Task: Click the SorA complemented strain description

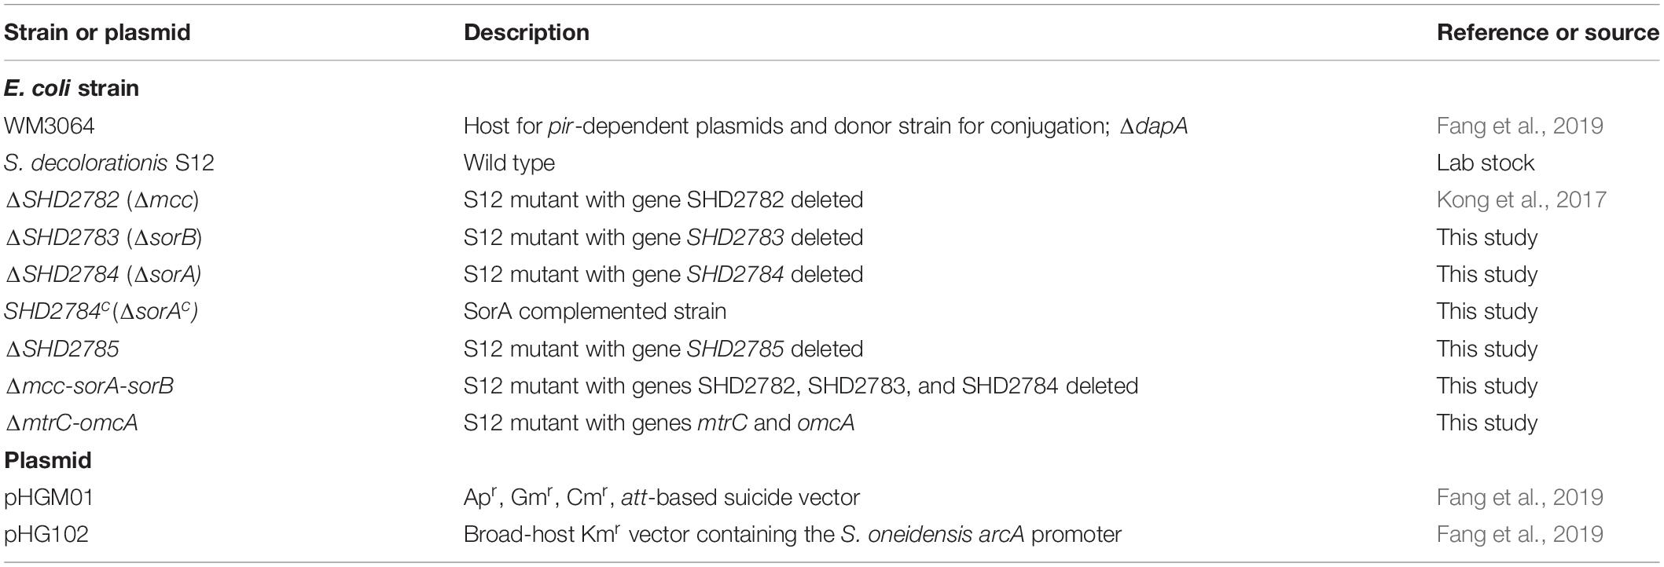Action: point(594,311)
